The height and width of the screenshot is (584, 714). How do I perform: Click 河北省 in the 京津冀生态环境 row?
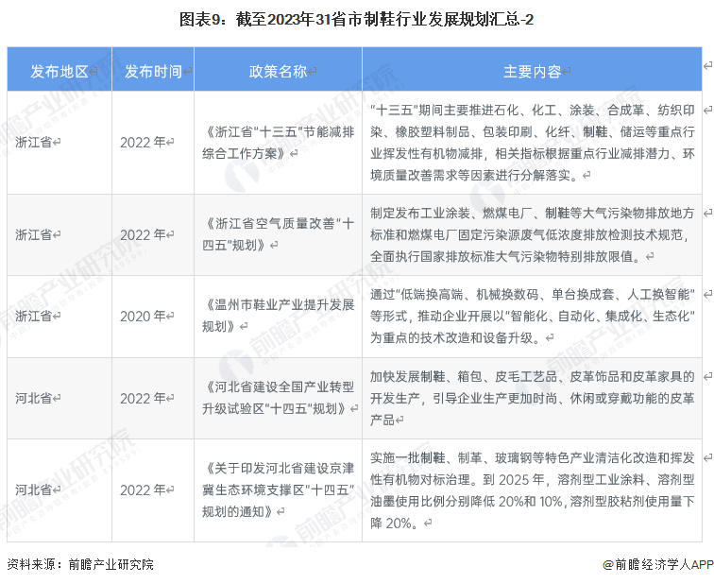click(38, 490)
